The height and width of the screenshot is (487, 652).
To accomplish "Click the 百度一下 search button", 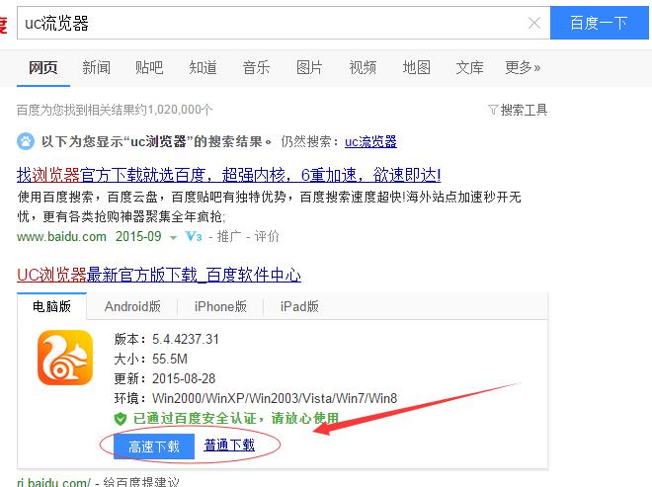I will (x=600, y=23).
